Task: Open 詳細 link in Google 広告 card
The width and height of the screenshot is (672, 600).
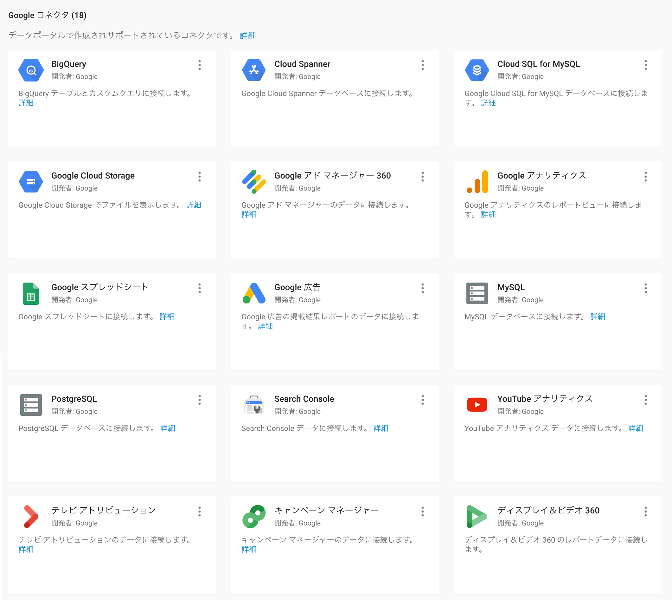Action: [x=265, y=326]
